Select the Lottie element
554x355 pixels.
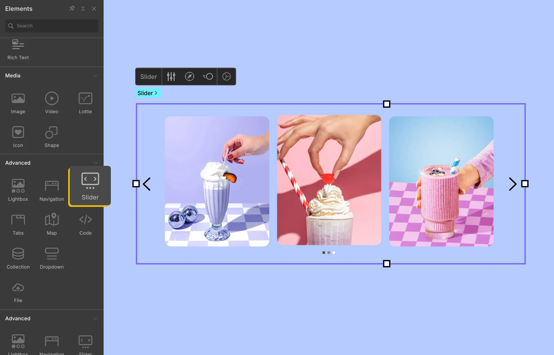pos(85,103)
